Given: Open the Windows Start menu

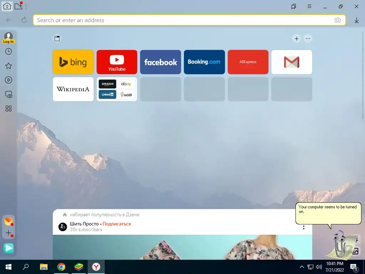Looking at the screenshot, I should [x=9, y=267].
